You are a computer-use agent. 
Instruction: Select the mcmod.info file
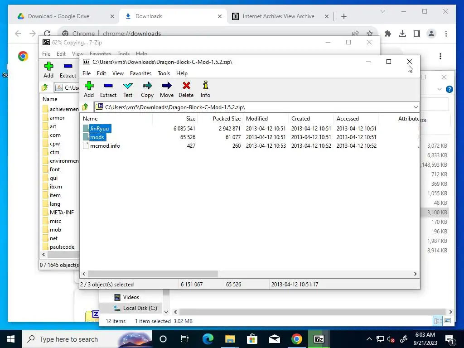(x=101, y=145)
